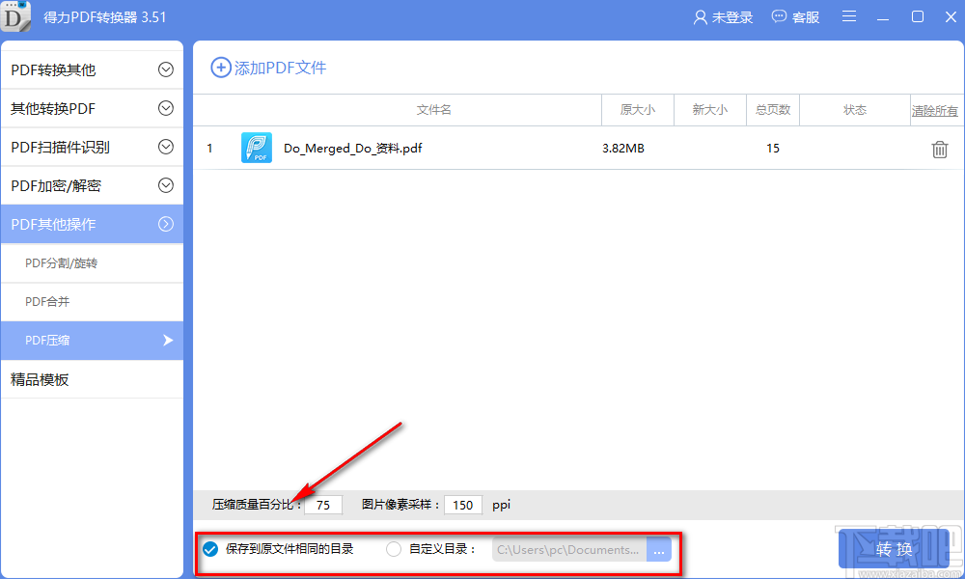Click the 文件名 column header

434,109
